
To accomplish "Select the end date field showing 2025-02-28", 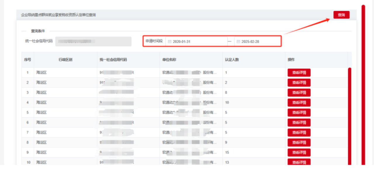I will [259, 42].
